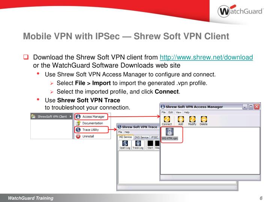Open Help menu in Access Manager
Screen dimensions: 270x202
pos(187,112)
